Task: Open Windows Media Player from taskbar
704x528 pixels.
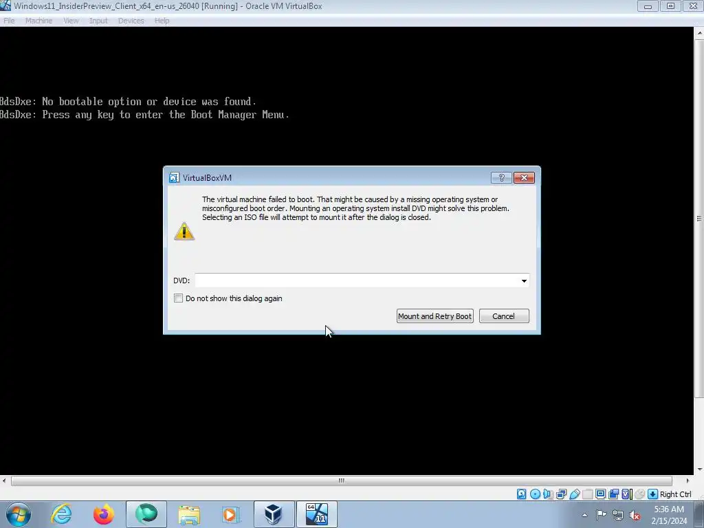Action: click(x=230, y=514)
